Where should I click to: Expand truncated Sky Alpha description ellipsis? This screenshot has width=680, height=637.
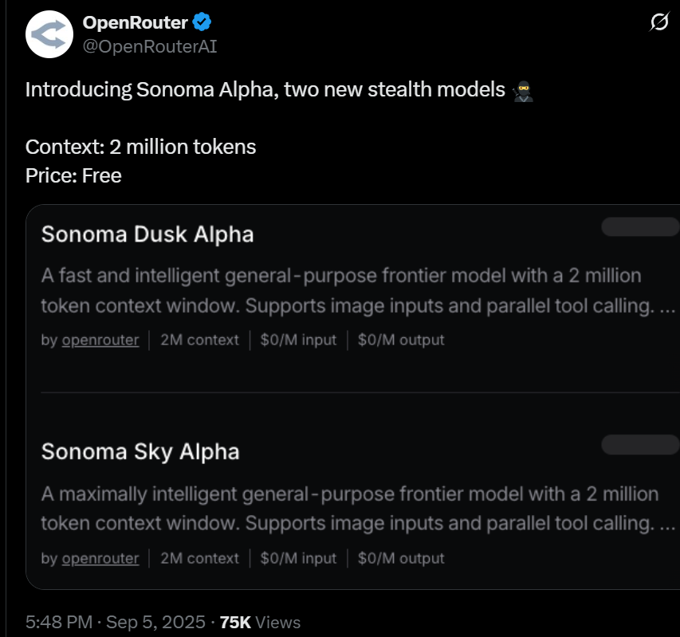(x=667, y=524)
